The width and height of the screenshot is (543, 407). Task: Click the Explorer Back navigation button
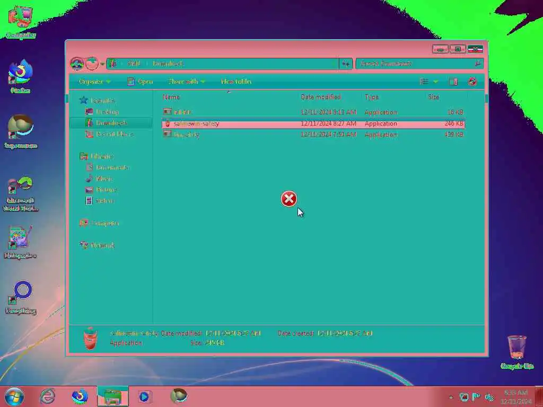click(77, 64)
